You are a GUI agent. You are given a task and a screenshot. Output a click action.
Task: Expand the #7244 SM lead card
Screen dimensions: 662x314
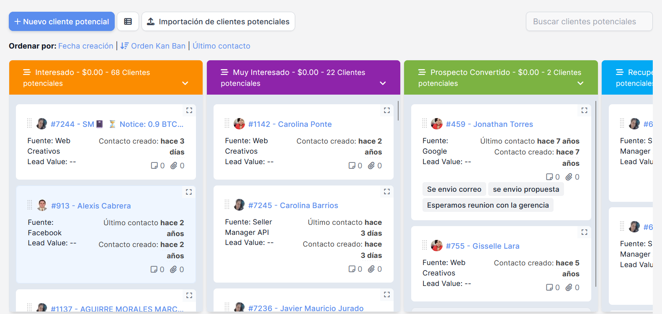click(x=189, y=110)
